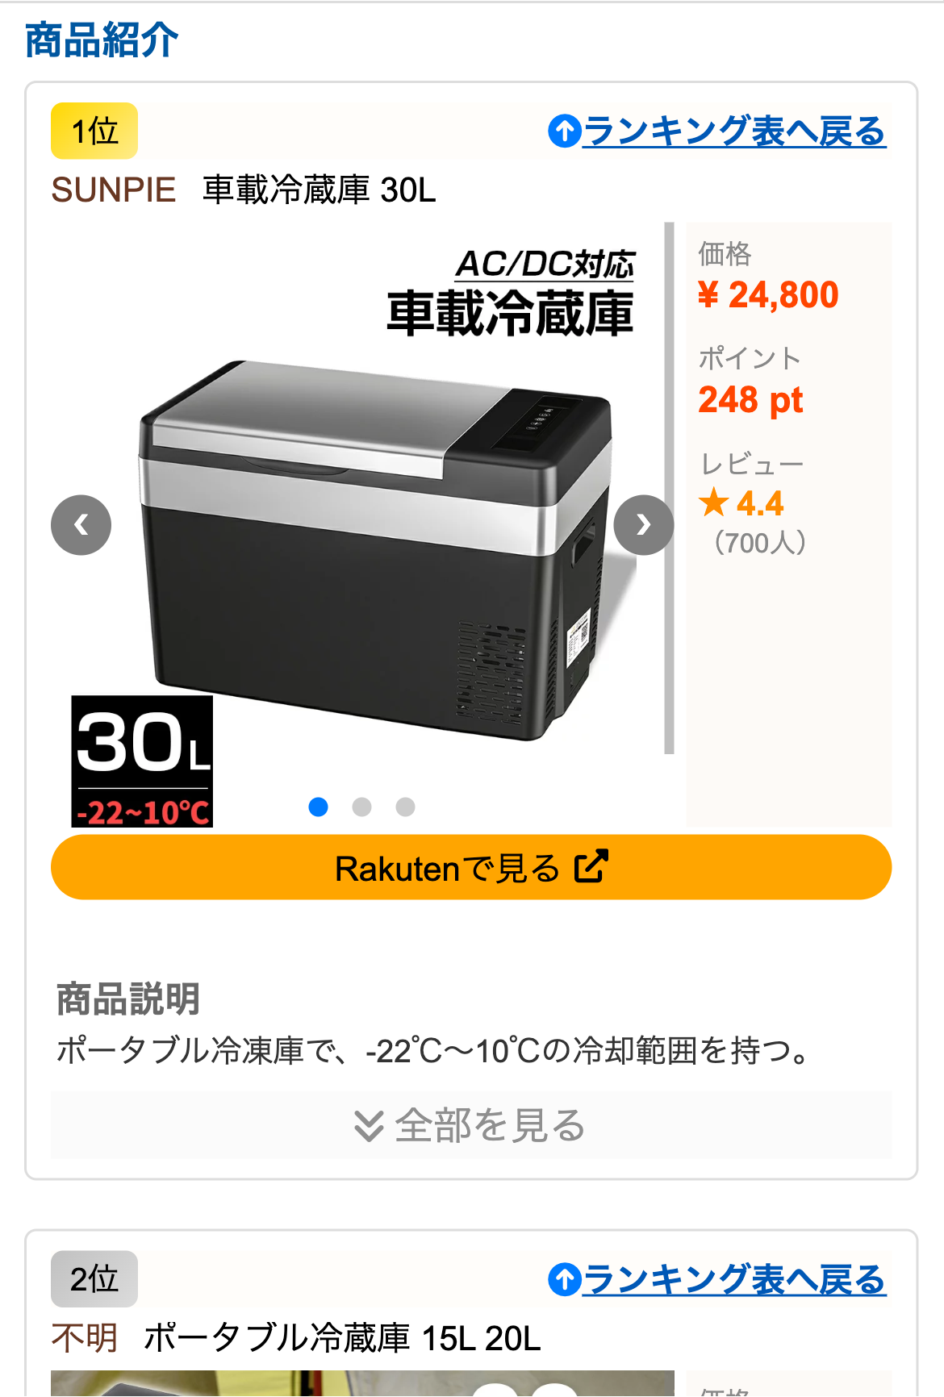Click the (700人) review count
Viewport: 944px width, 1397px height.
pyautogui.click(x=760, y=543)
